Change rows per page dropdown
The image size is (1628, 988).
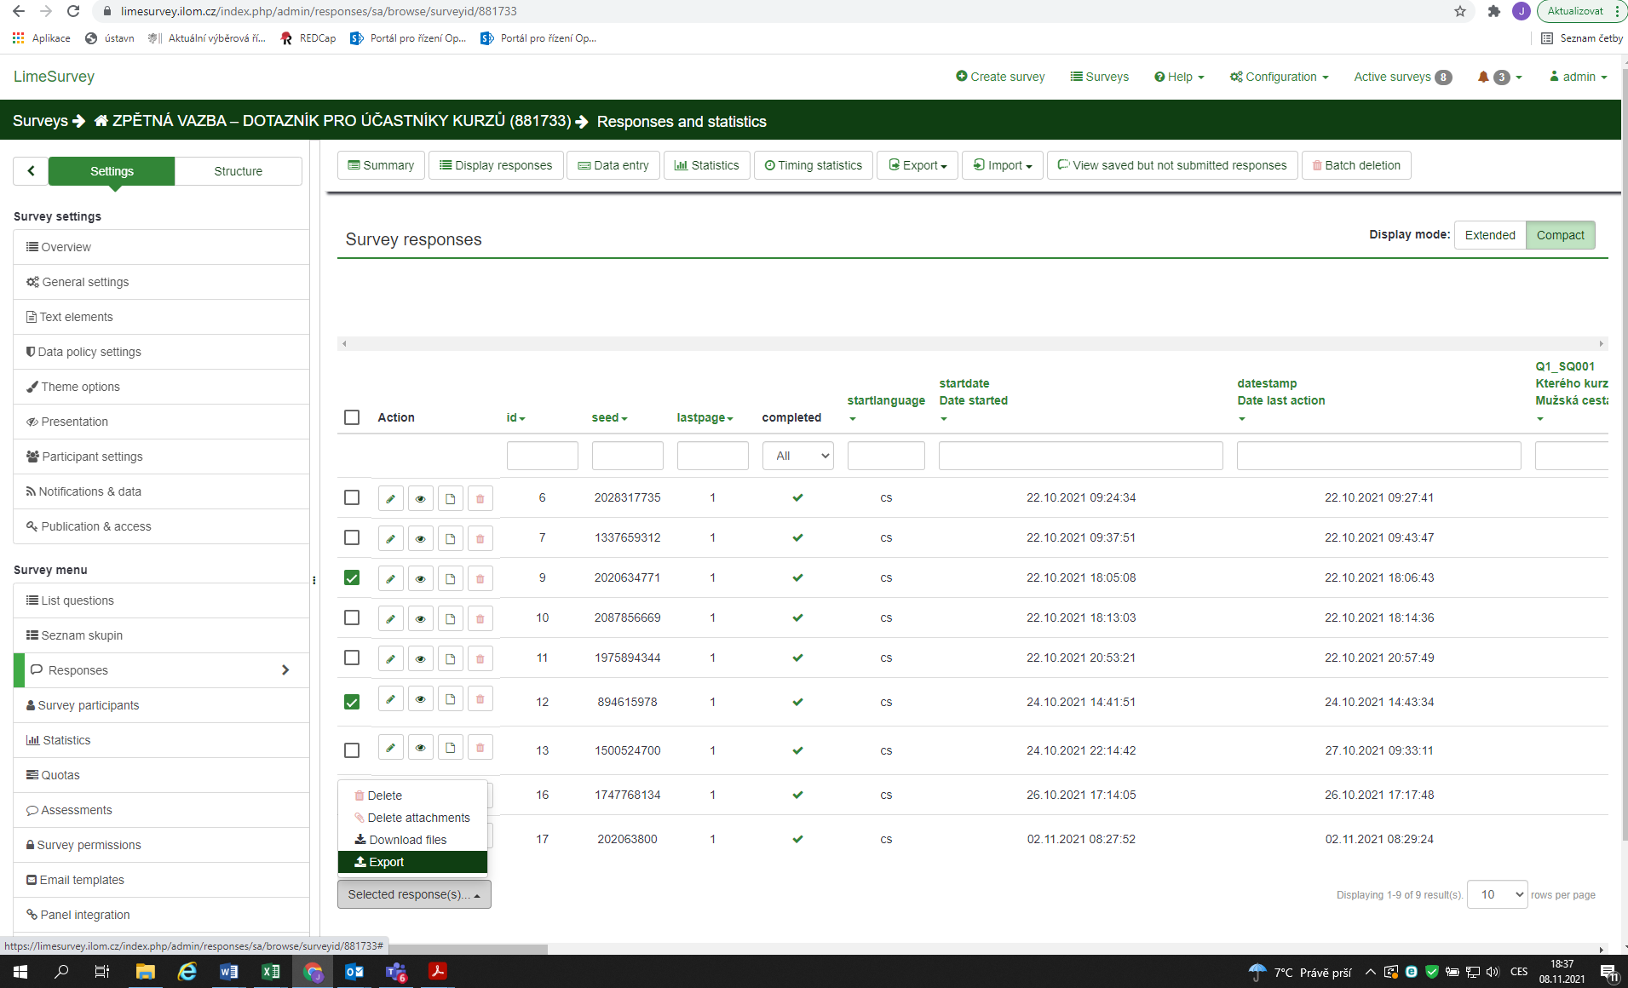1497,894
